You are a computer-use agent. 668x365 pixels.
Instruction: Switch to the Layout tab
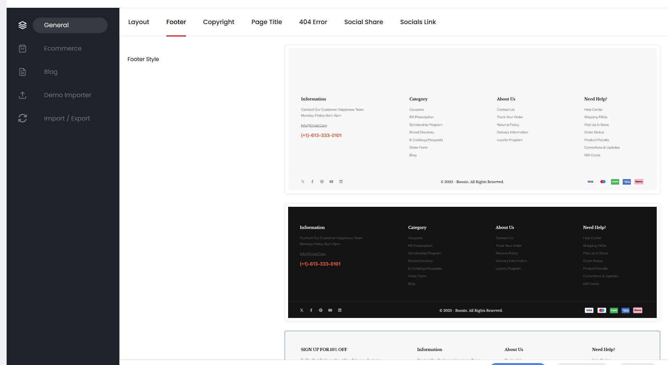coord(138,22)
